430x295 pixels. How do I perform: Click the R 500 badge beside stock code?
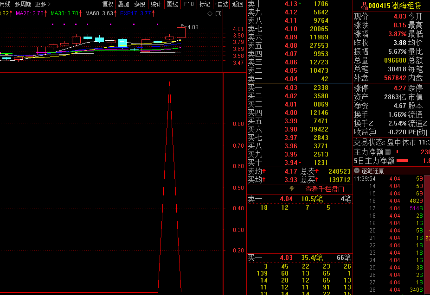pyautogui.click(x=364, y=6)
